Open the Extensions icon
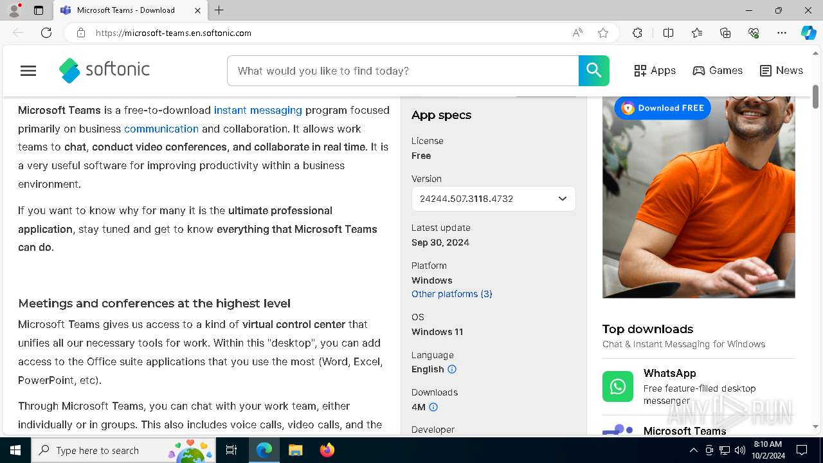 pyautogui.click(x=637, y=33)
